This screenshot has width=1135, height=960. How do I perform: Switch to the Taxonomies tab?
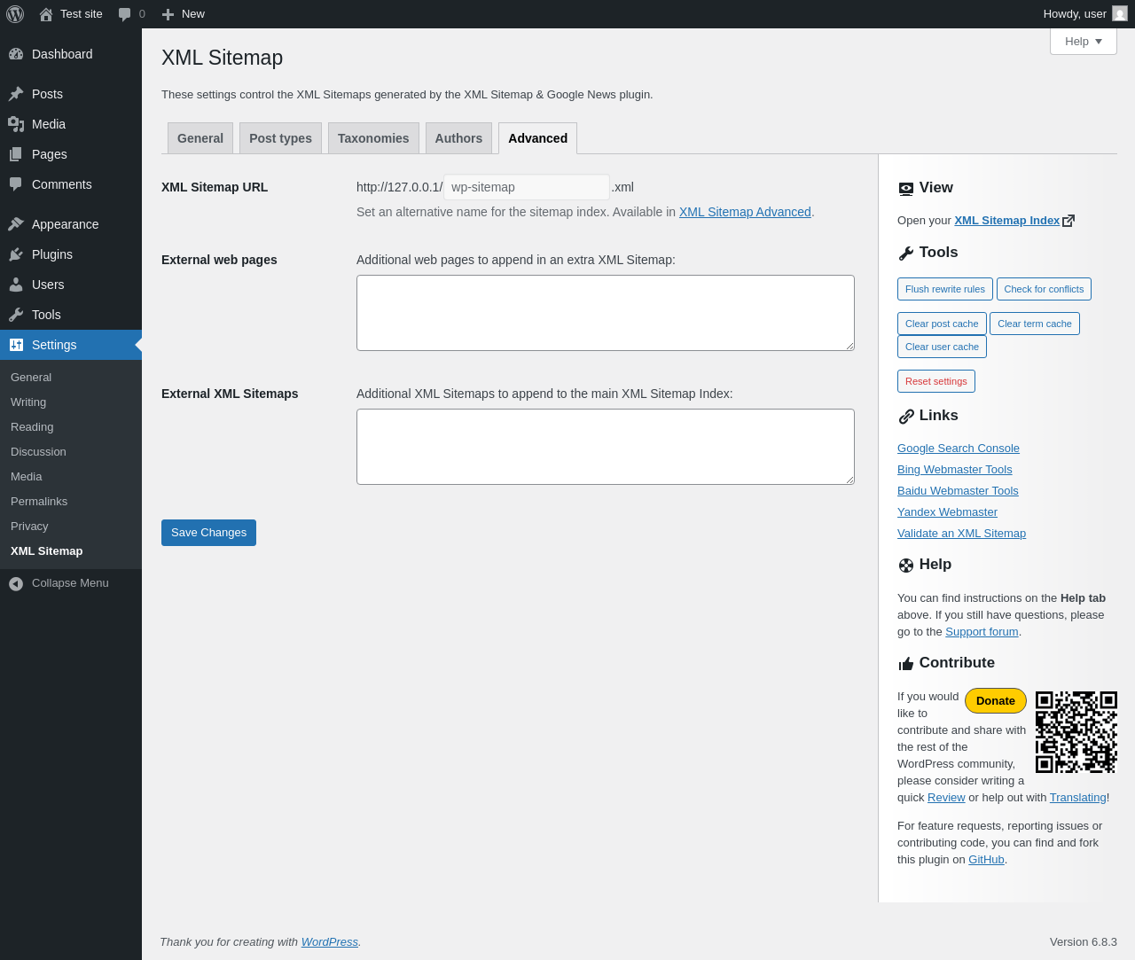click(373, 138)
